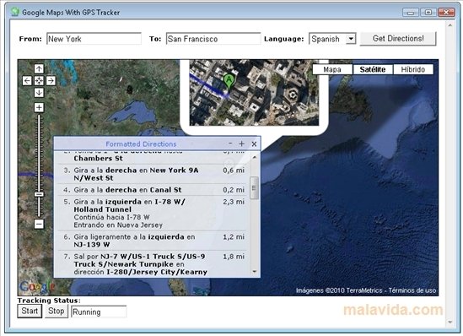Viewport: 463px width, 336px height.
Task: Expand Formatted Directions with plus icon
Action: (x=241, y=144)
